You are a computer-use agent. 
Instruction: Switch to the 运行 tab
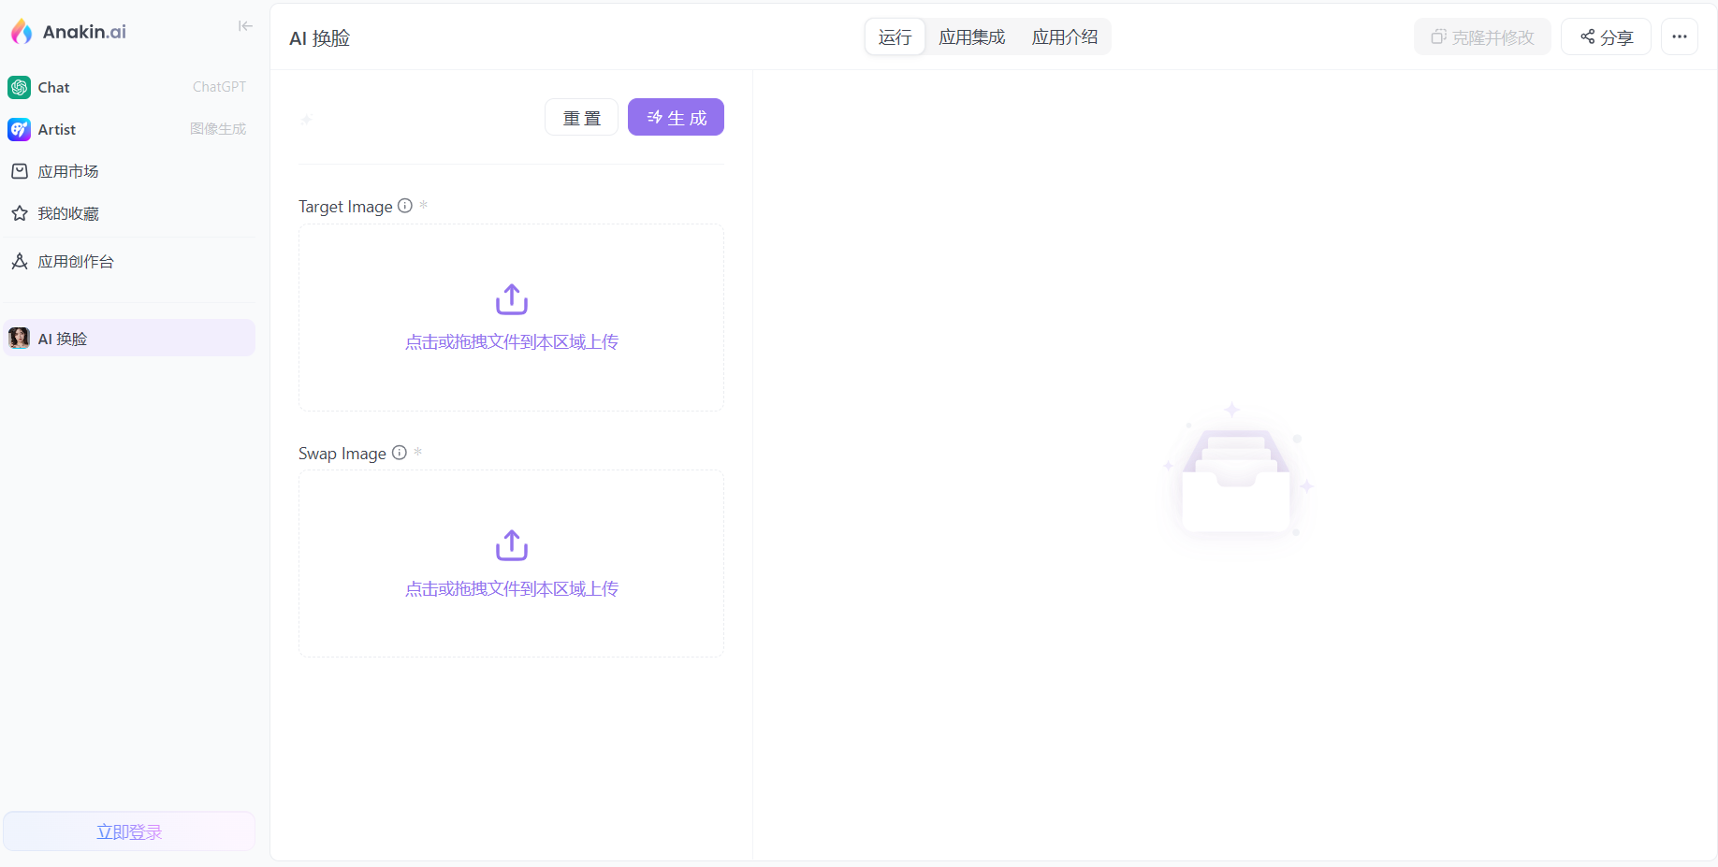click(x=895, y=37)
